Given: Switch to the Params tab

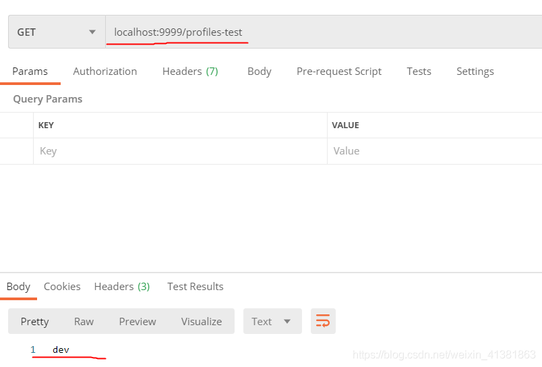Looking at the screenshot, I should 30,72.
